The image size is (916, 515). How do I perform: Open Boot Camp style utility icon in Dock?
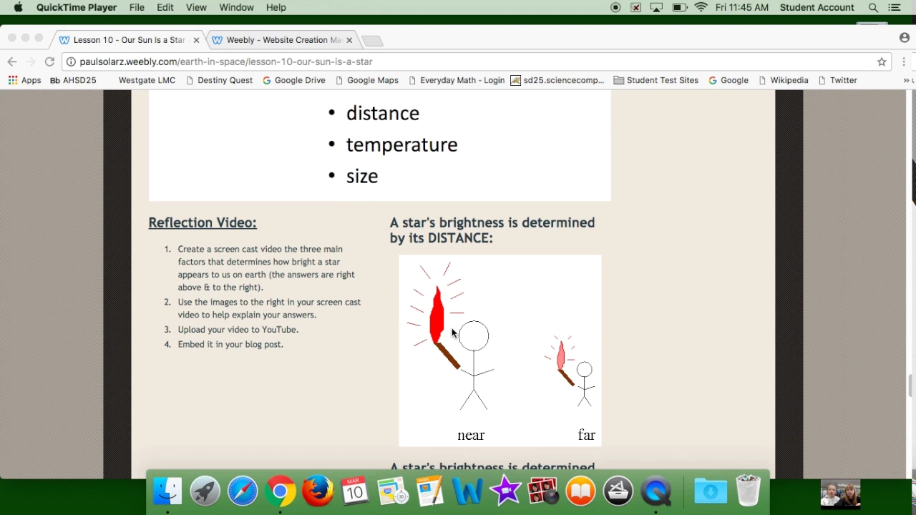point(618,491)
